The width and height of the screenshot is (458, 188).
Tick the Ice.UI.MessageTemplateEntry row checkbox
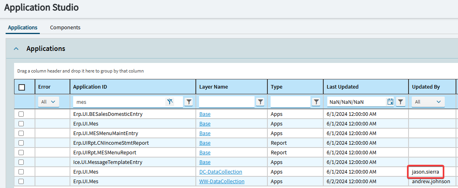coord(21,162)
